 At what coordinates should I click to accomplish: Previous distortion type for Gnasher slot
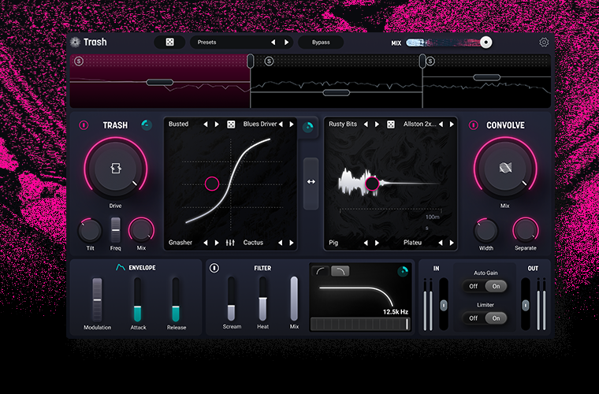tap(206, 243)
